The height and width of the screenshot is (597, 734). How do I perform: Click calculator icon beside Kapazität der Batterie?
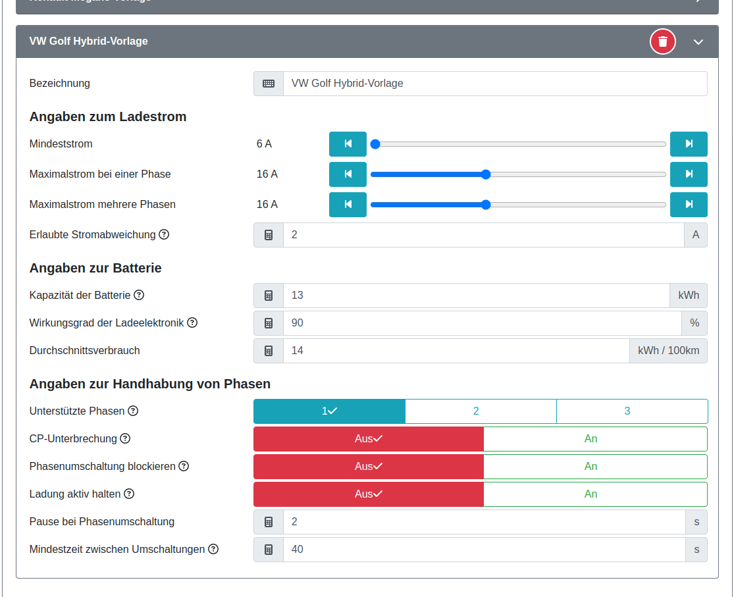coord(269,296)
